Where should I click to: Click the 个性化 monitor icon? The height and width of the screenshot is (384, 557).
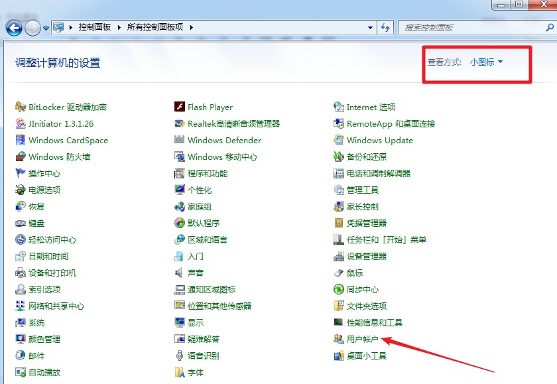coord(180,190)
